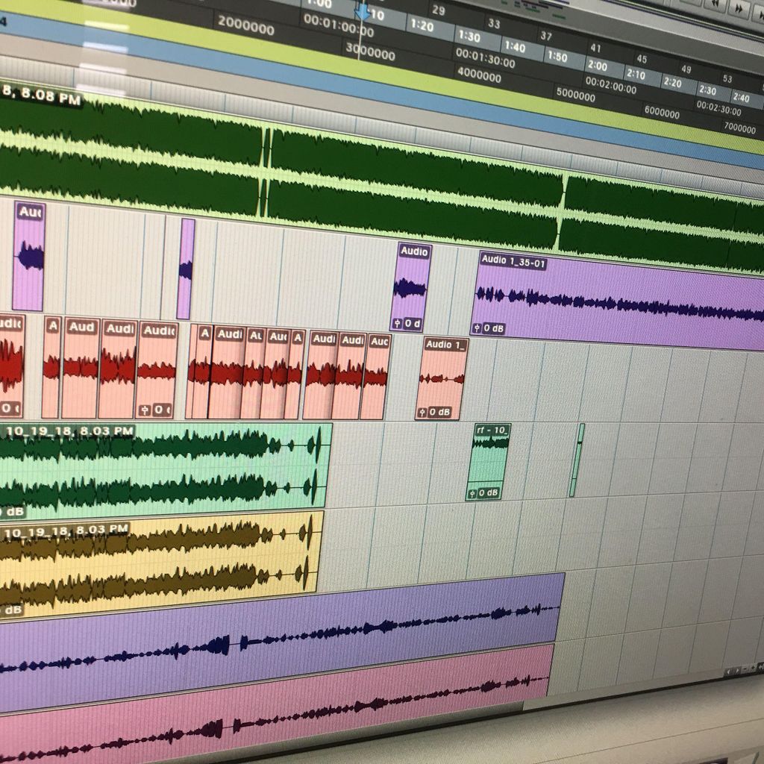Click 2:00 on the min:secs ruler
The width and height of the screenshot is (764, 764).
[x=597, y=66]
